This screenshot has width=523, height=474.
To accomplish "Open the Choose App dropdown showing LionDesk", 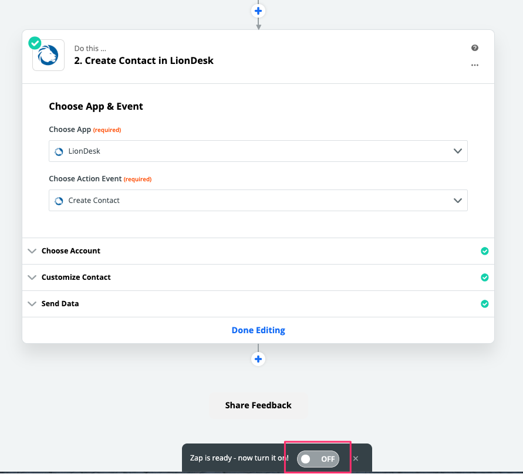I will pyautogui.click(x=258, y=151).
